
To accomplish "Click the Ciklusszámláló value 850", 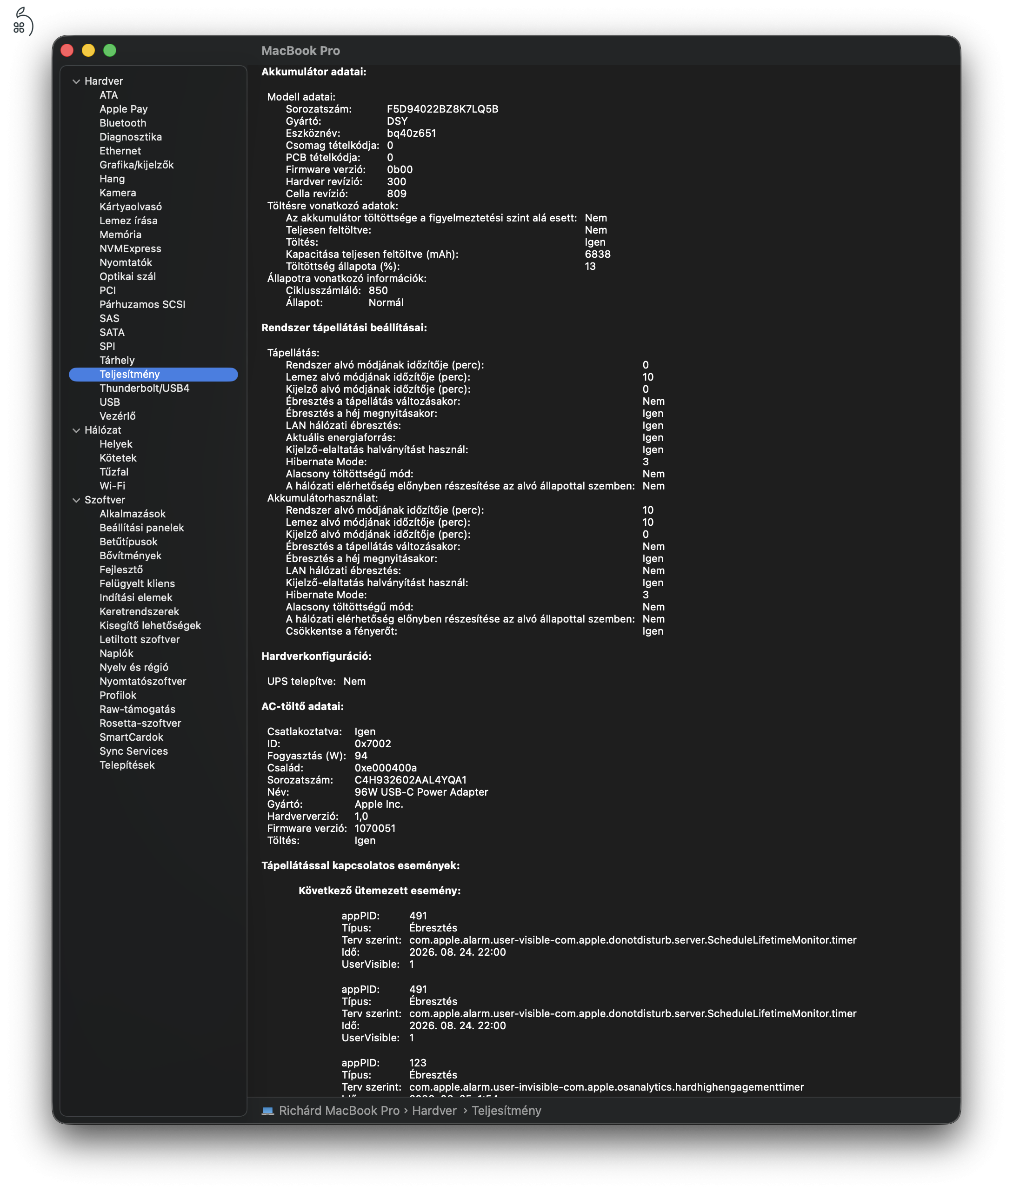I will click(x=379, y=291).
